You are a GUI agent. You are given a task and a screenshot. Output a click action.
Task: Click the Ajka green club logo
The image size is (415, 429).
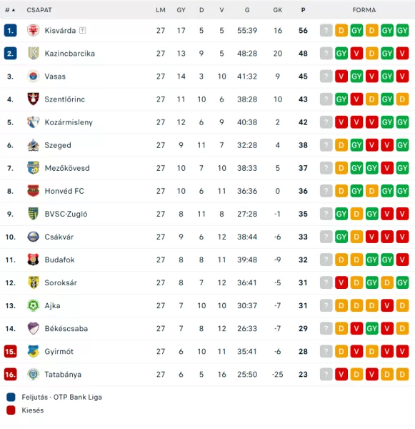(33, 305)
